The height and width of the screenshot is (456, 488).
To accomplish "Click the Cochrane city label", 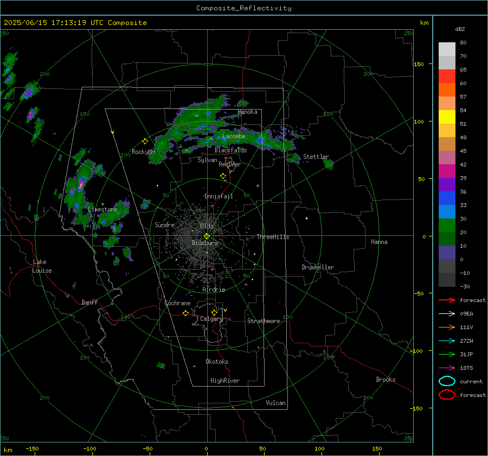I will [x=177, y=303].
